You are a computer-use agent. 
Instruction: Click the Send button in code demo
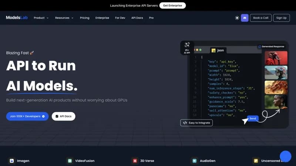click(x=253, y=118)
